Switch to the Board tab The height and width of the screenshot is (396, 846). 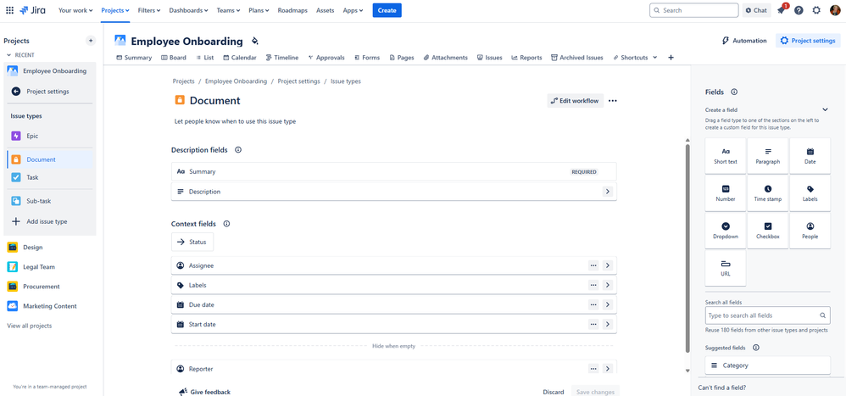174,57
